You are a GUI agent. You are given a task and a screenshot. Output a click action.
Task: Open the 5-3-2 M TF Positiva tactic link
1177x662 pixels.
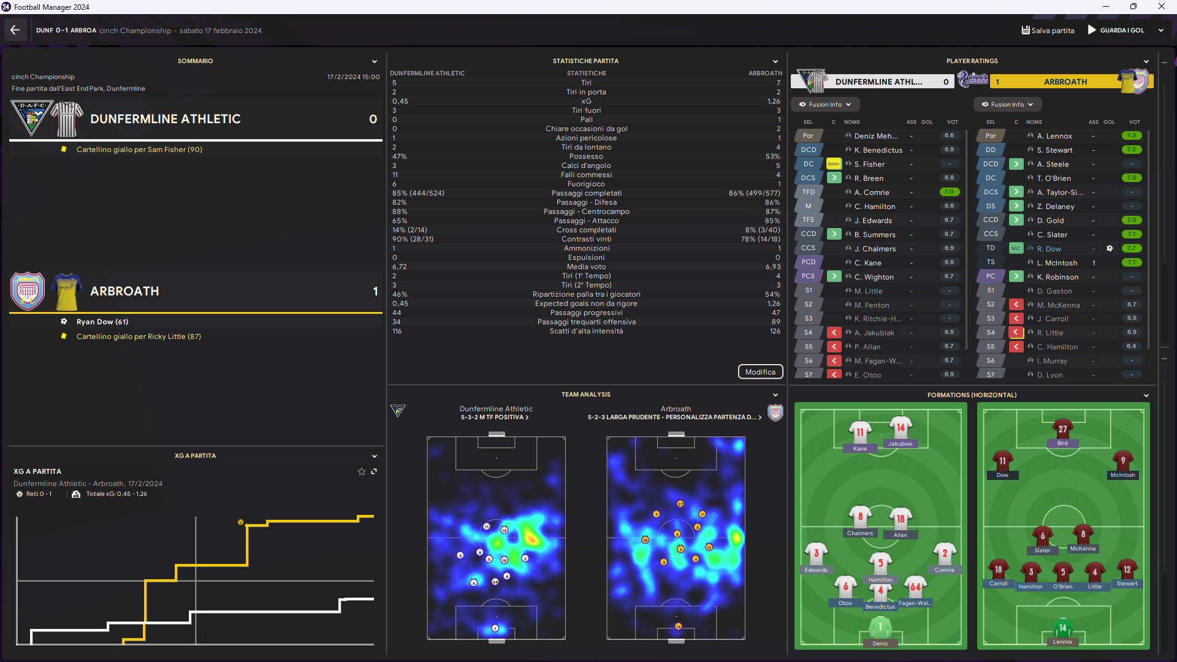coord(494,417)
